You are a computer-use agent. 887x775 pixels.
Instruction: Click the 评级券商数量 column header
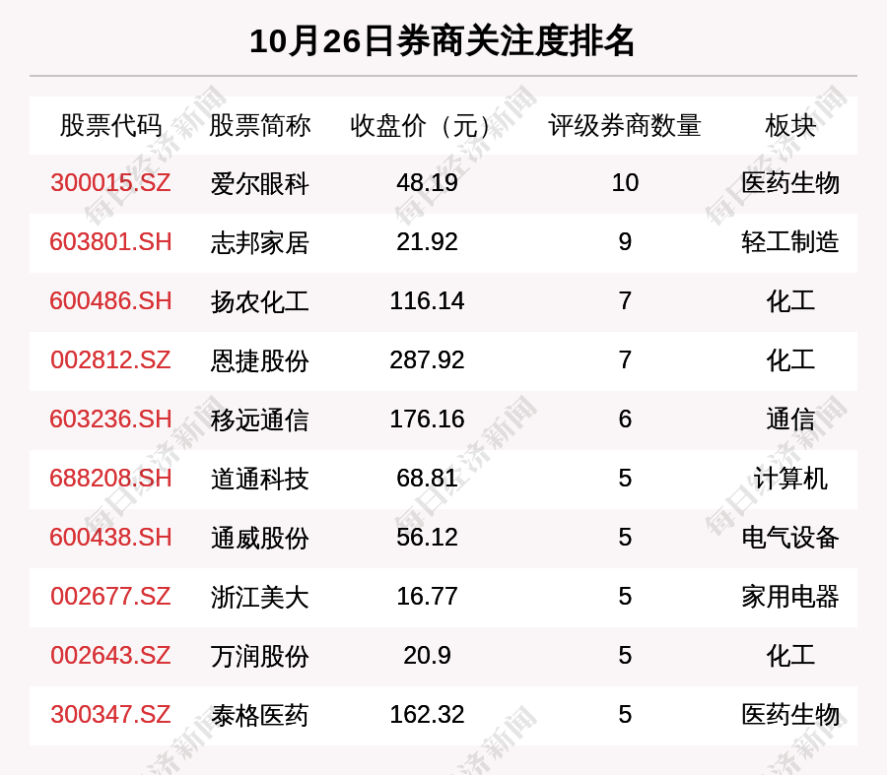click(625, 125)
